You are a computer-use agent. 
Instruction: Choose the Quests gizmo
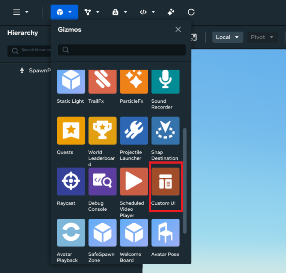point(71,131)
